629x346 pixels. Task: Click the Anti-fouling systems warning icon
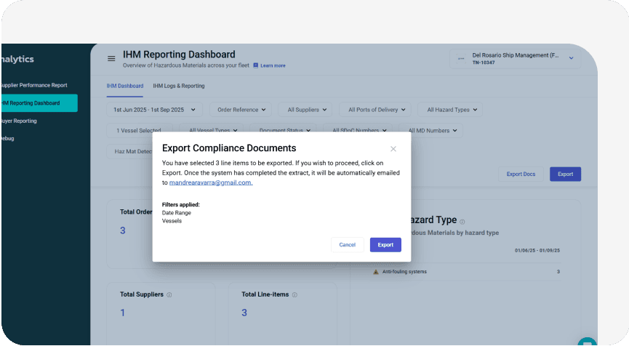[x=376, y=272]
